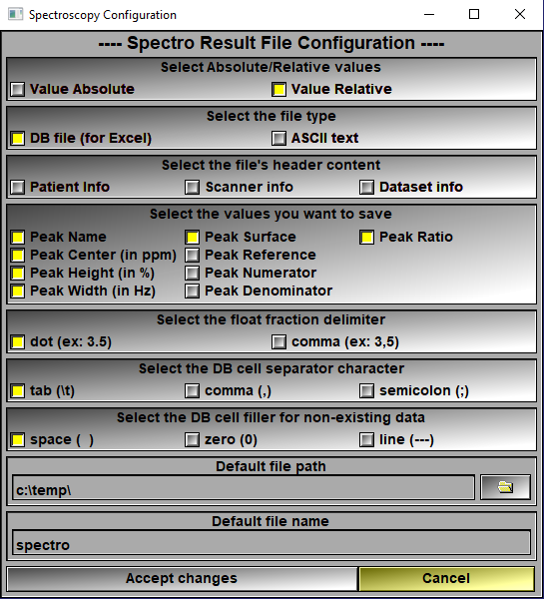Enable Peak Reference checkbox
Viewport: 544px width, 599px height.
193,256
